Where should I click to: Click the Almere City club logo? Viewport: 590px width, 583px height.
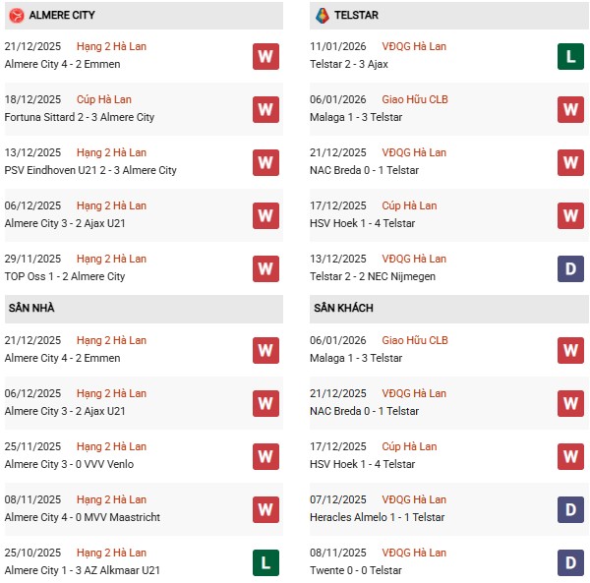coord(16,16)
